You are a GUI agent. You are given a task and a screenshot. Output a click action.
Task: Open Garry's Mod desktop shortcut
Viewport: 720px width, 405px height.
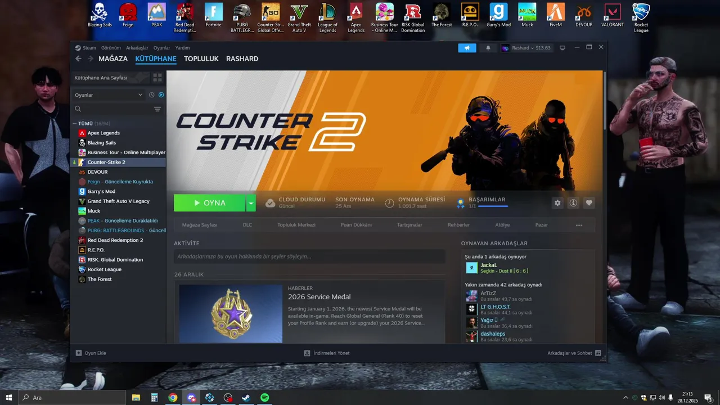pos(498,15)
